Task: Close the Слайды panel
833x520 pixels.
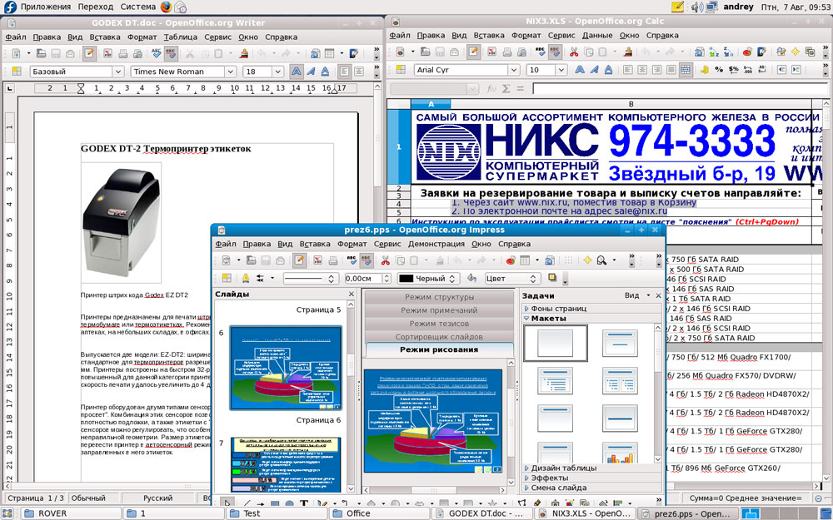Action: coord(352,294)
